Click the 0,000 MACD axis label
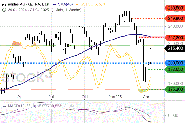 [173, 115]
